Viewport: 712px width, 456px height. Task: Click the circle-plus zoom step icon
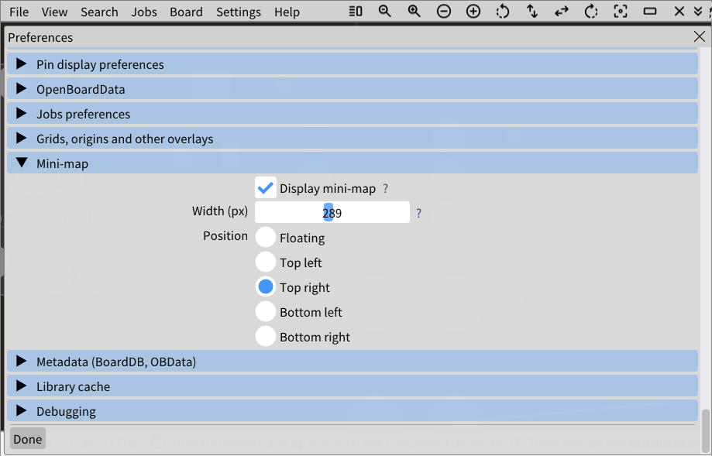[473, 11]
